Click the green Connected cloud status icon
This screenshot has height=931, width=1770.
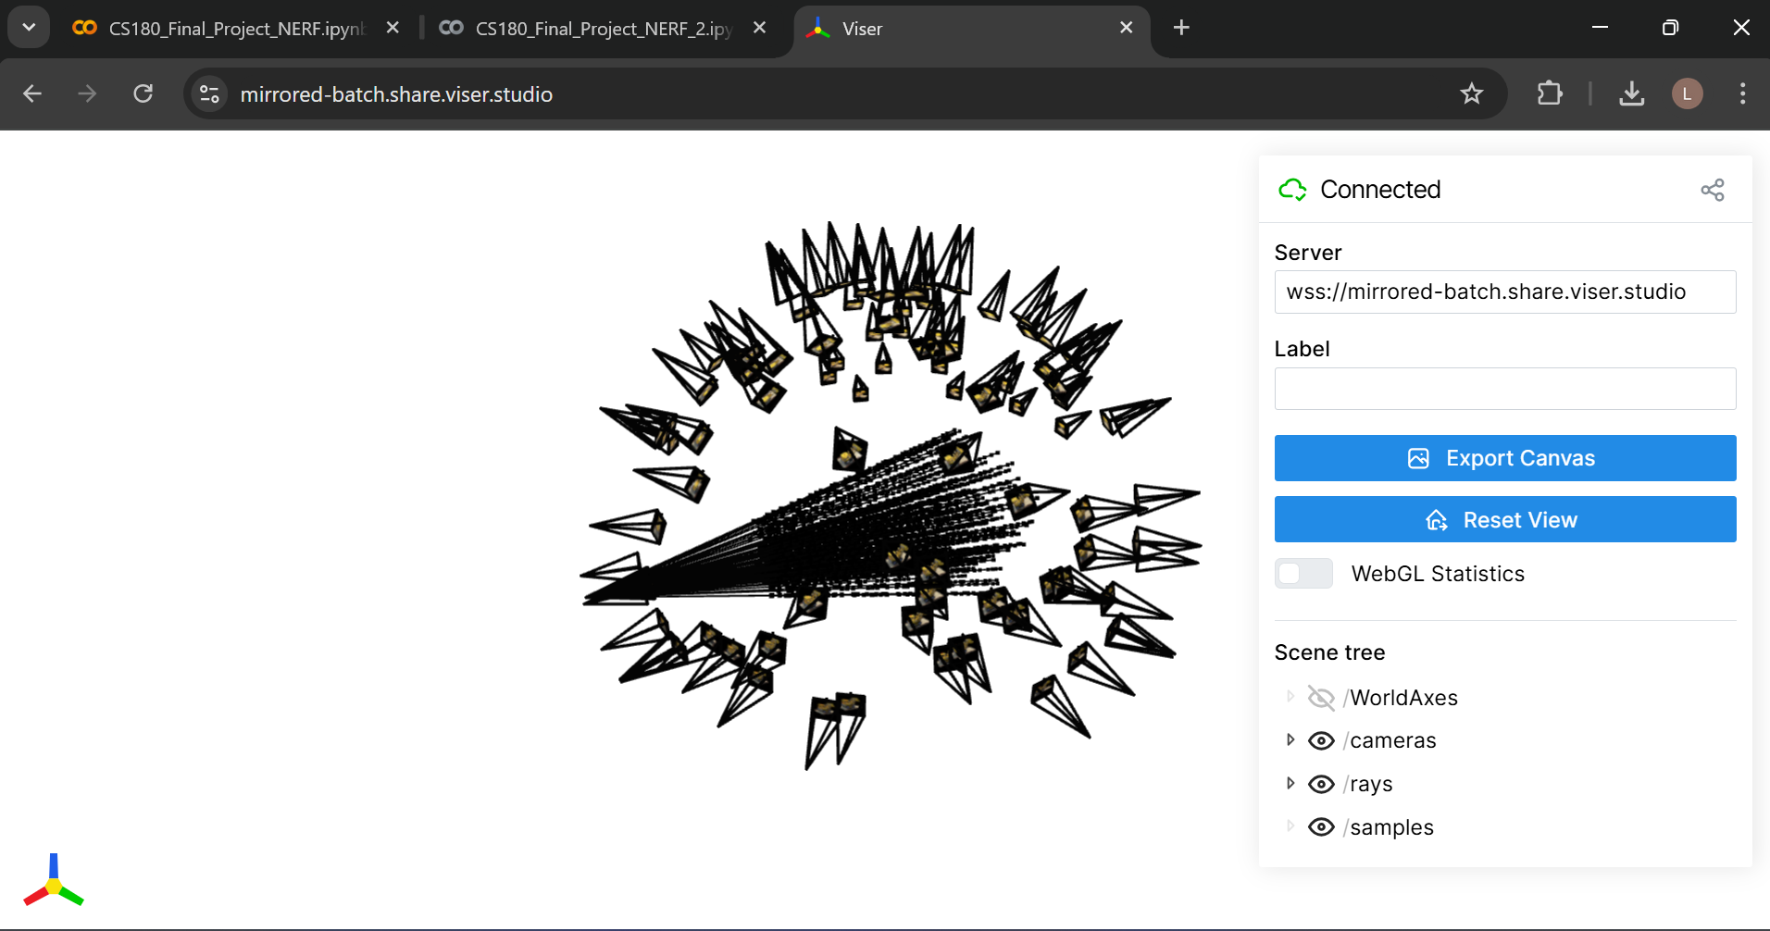click(1292, 190)
